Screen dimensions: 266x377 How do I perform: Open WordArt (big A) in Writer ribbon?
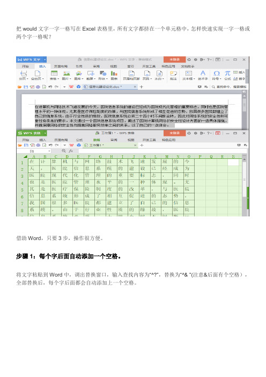(x=203, y=74)
